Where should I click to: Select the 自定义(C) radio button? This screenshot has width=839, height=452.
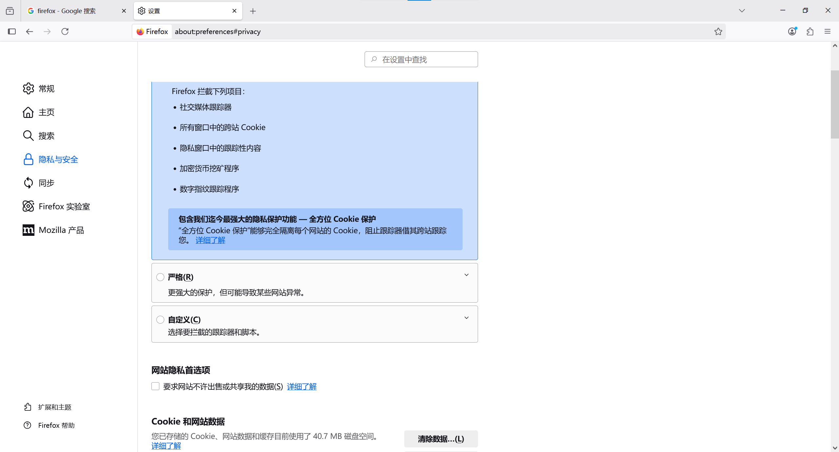coord(160,320)
